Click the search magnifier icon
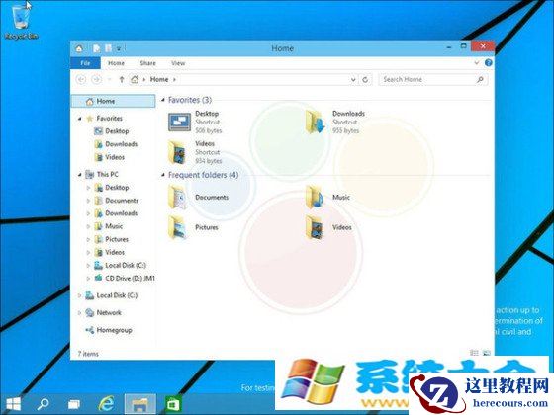 (x=480, y=80)
